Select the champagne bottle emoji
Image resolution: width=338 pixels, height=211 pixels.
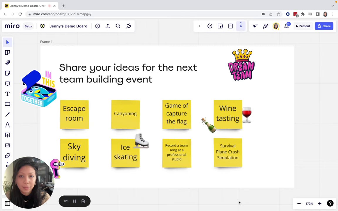[x=208, y=125]
